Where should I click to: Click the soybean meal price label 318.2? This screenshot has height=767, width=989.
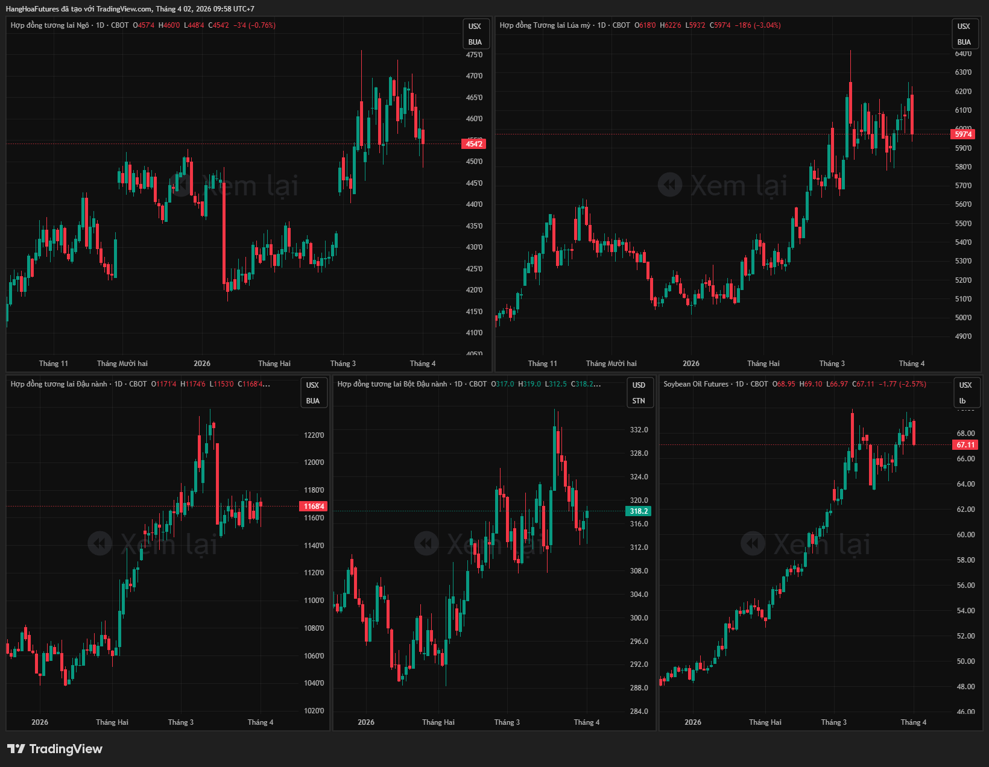tap(639, 511)
